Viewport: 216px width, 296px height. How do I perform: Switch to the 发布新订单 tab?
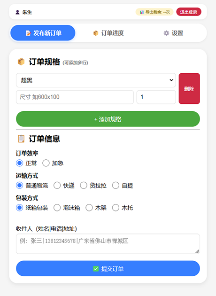pyautogui.click(x=43, y=33)
